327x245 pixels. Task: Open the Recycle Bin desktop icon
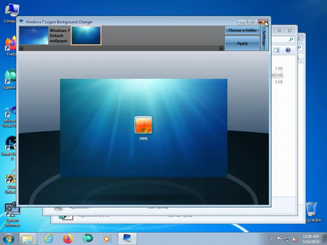[x=312, y=212]
